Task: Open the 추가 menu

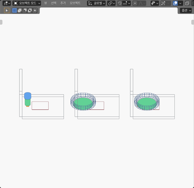Action: [x=63, y=3]
